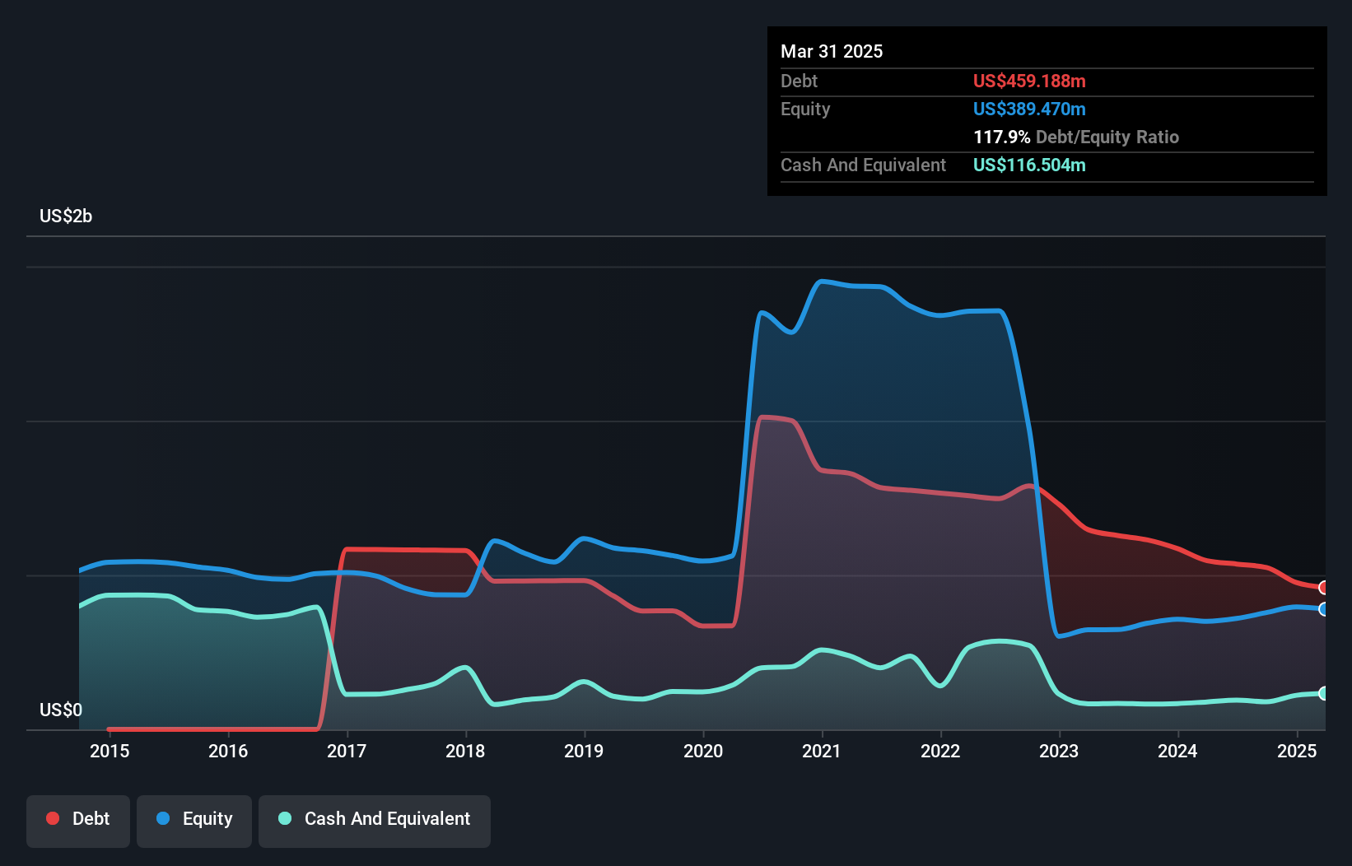1352x866 pixels.
Task: Click the 117.9% Debt/Equity Ratio text
Action: pos(1076,137)
